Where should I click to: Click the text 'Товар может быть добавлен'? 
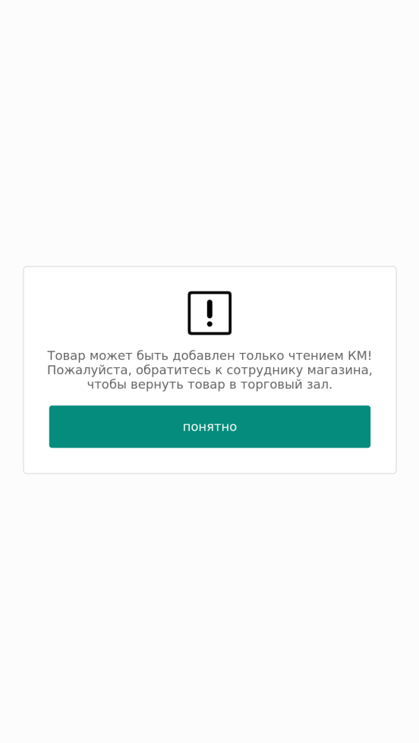click(141, 355)
